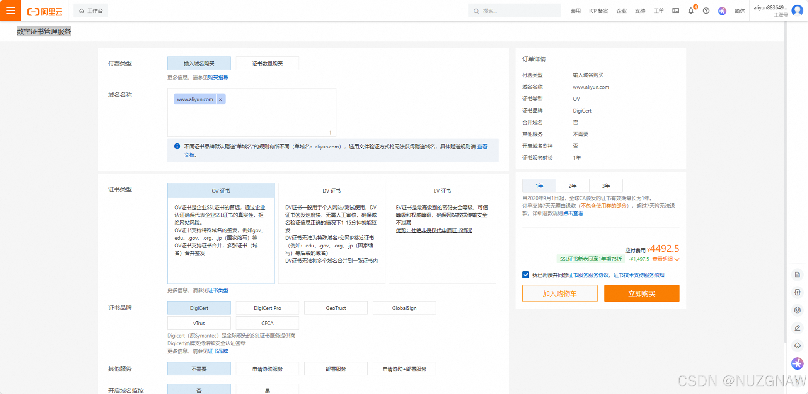Open the headset customer service icon

(797, 346)
